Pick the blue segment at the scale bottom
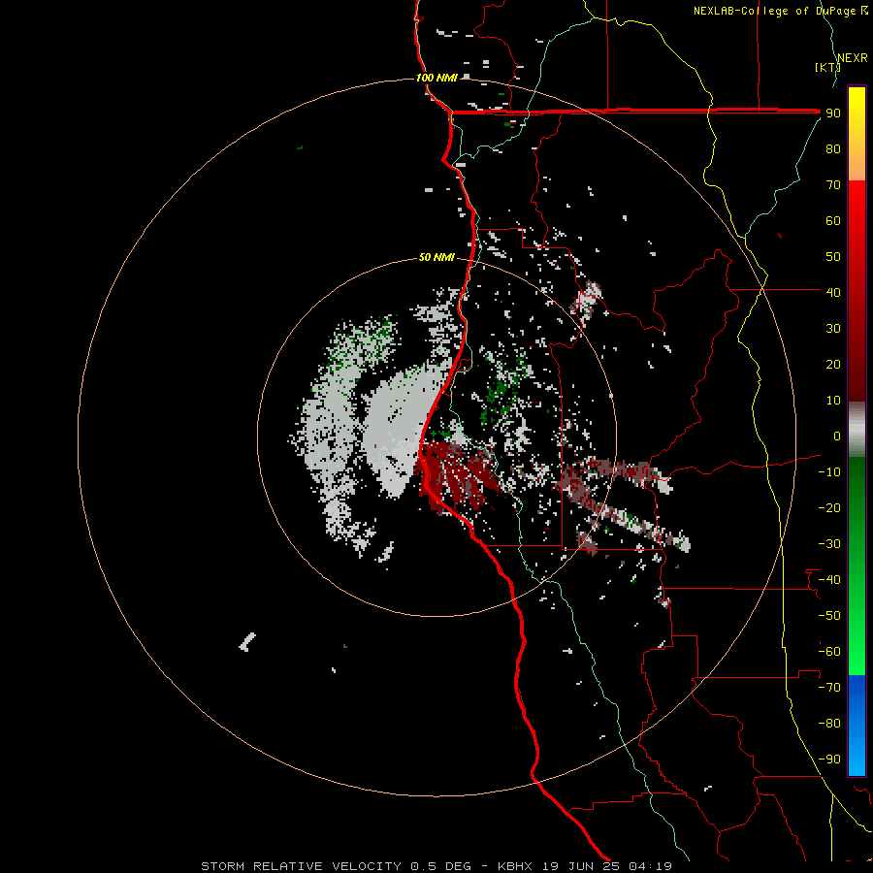Image resolution: width=873 pixels, height=873 pixels. [857, 726]
